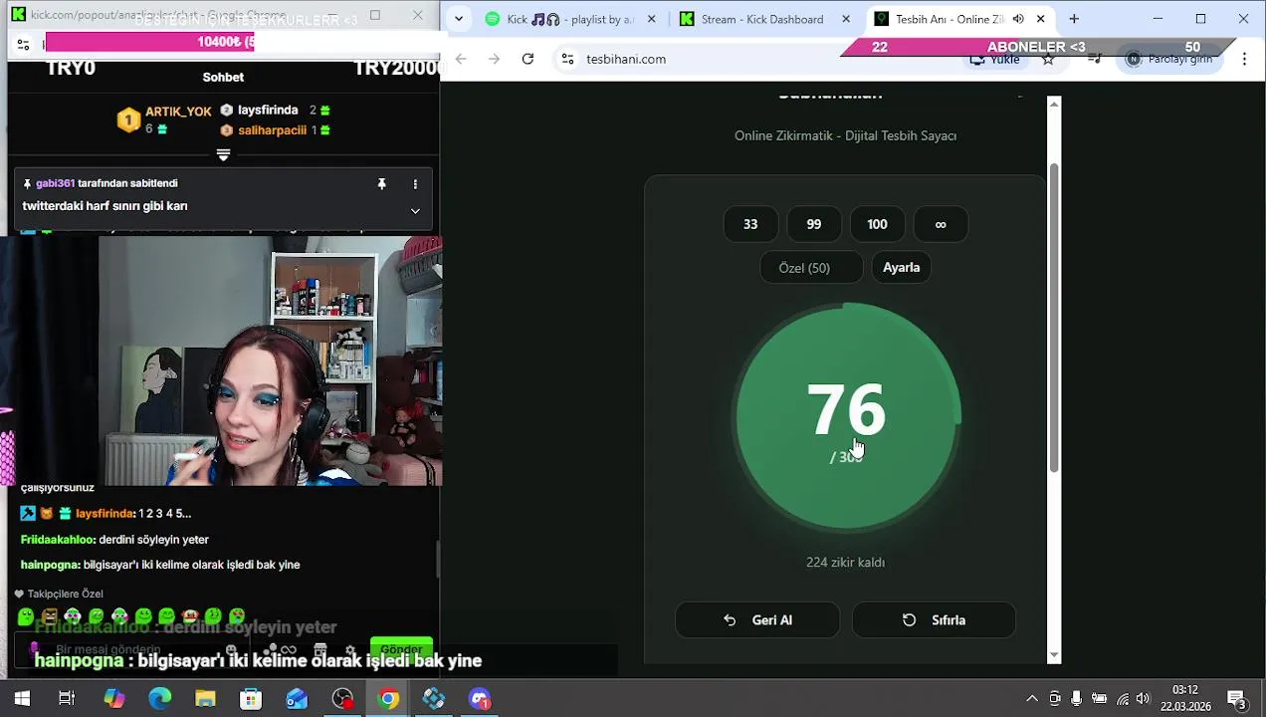1266x717 pixels.
Task: Open a new Chrome tab
Action: pyautogui.click(x=1074, y=19)
